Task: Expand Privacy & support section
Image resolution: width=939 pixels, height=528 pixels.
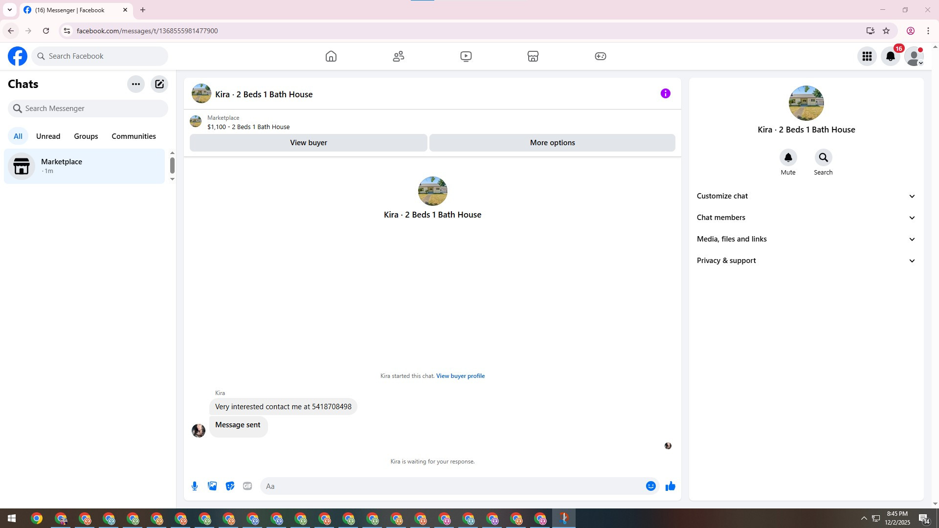Action: 806,261
